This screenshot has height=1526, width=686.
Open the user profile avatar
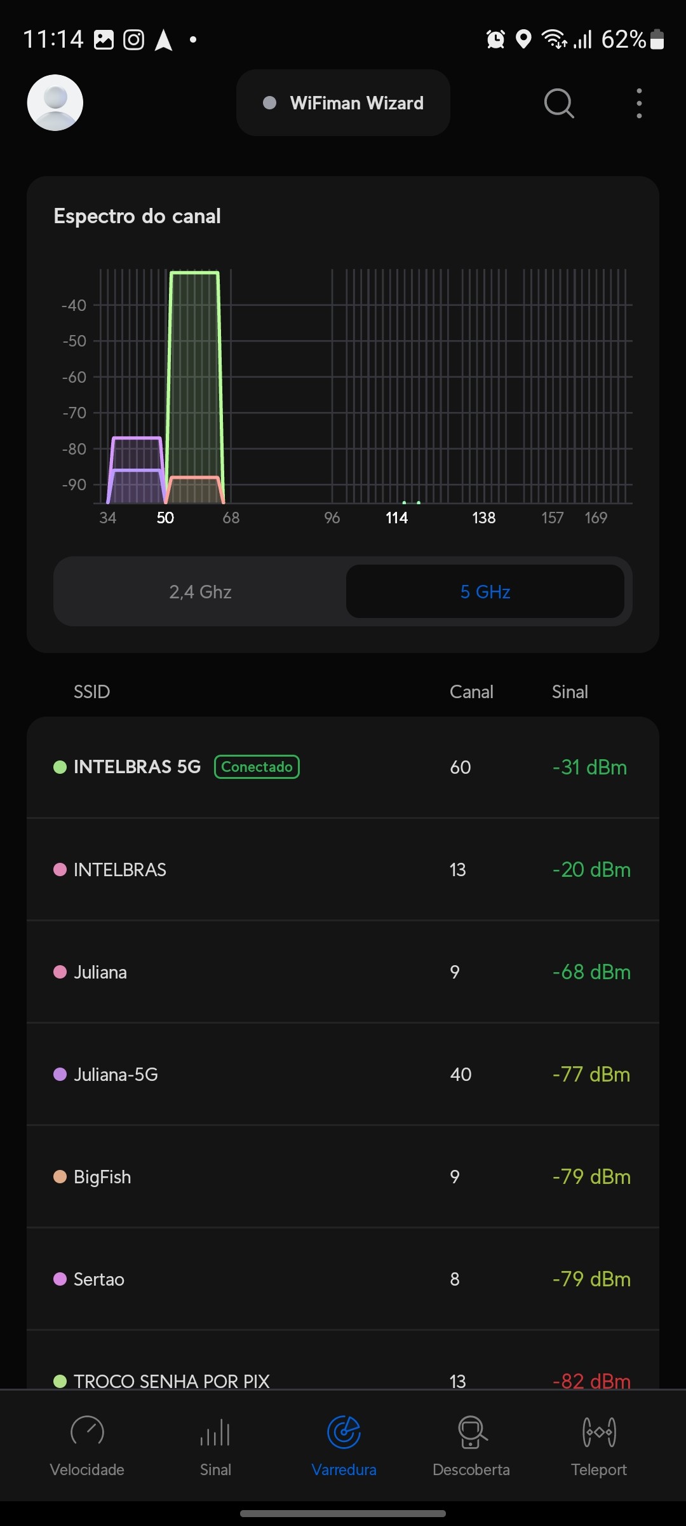click(x=55, y=103)
